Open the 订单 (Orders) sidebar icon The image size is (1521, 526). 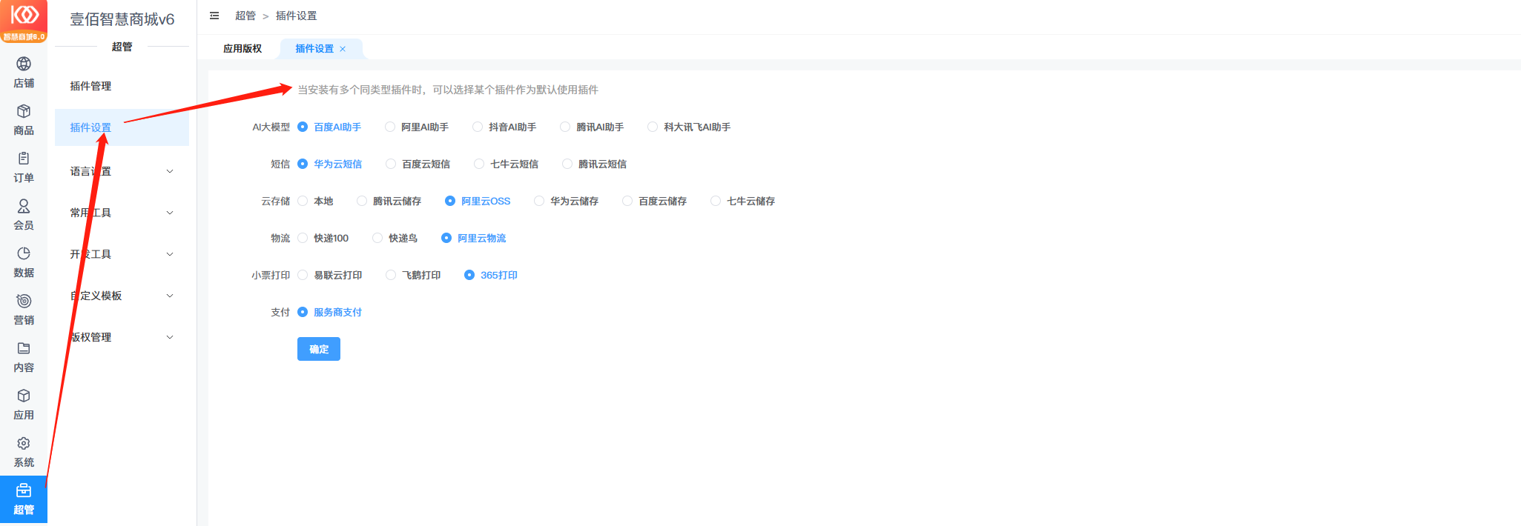tap(24, 167)
